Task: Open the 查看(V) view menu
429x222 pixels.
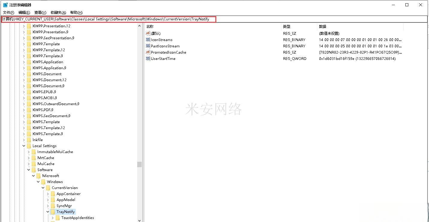Action: [x=40, y=12]
